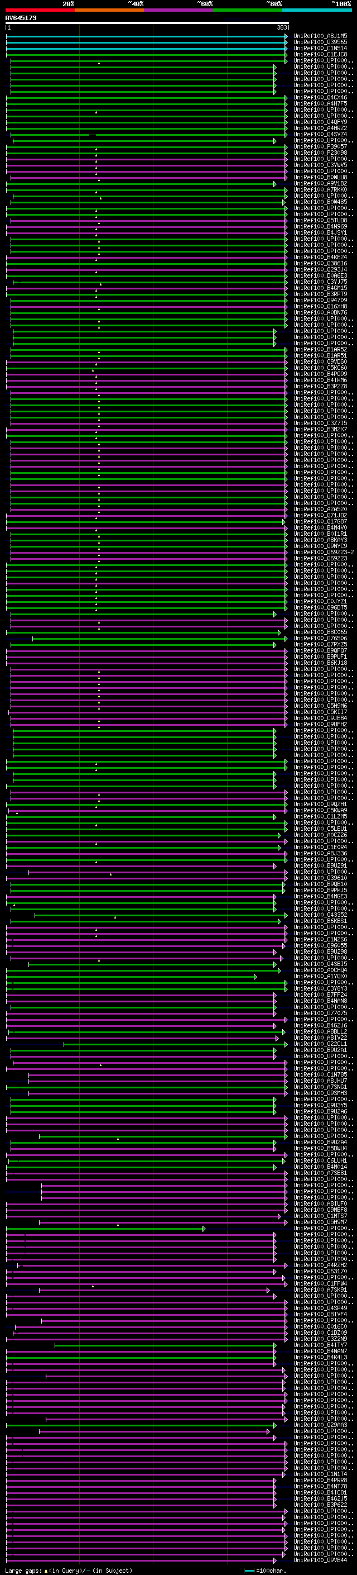Select UniRef100_C9JEB4 entry
The image size is (357, 1575).
pos(320,718)
